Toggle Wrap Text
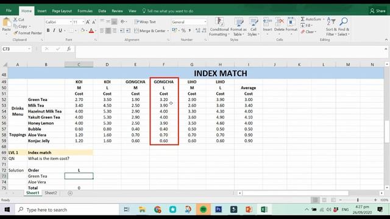390x219 pixels. (x=145, y=22)
